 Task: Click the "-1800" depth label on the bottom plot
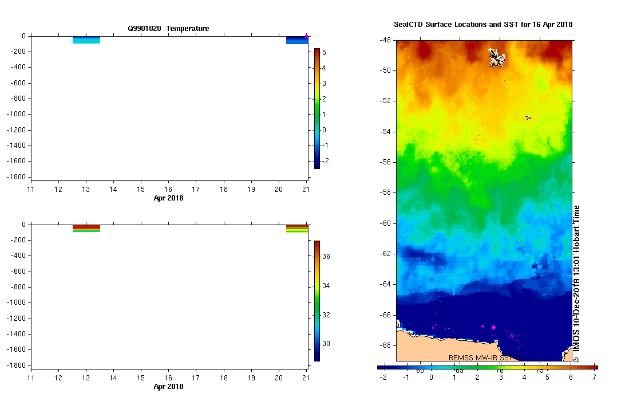pyautogui.click(x=16, y=365)
